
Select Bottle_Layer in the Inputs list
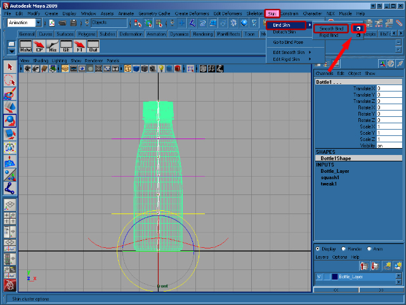point(335,171)
